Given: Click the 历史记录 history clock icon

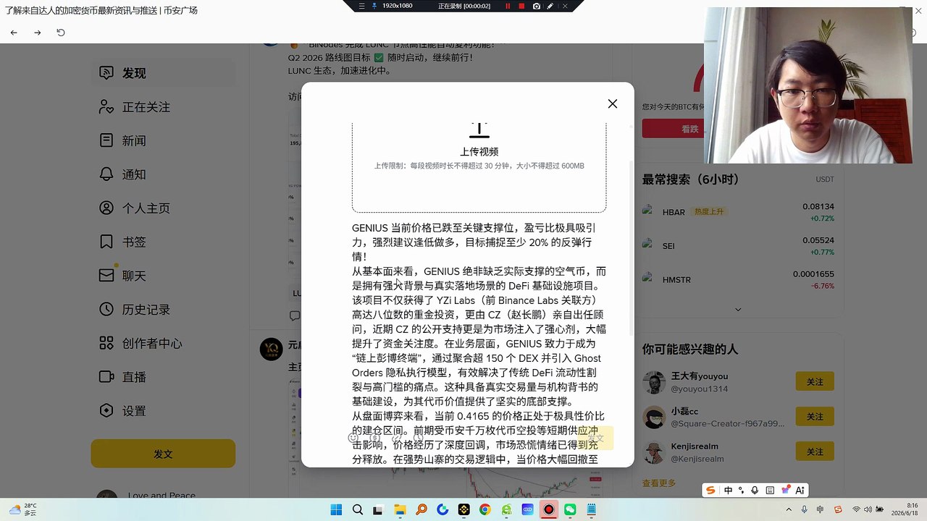Looking at the screenshot, I should pos(106,310).
